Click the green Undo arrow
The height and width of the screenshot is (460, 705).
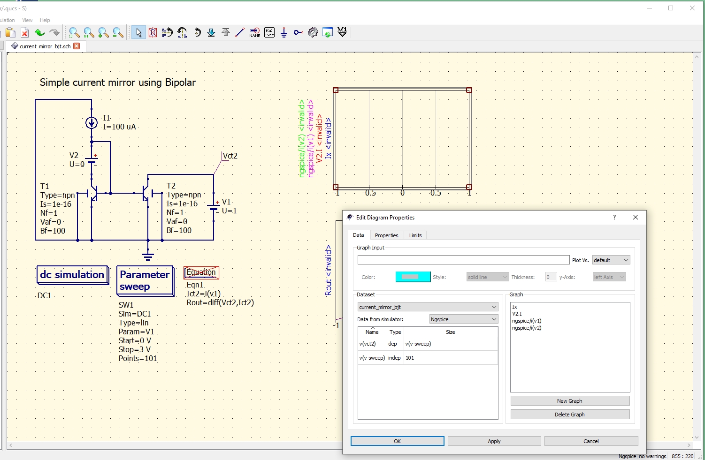click(40, 32)
